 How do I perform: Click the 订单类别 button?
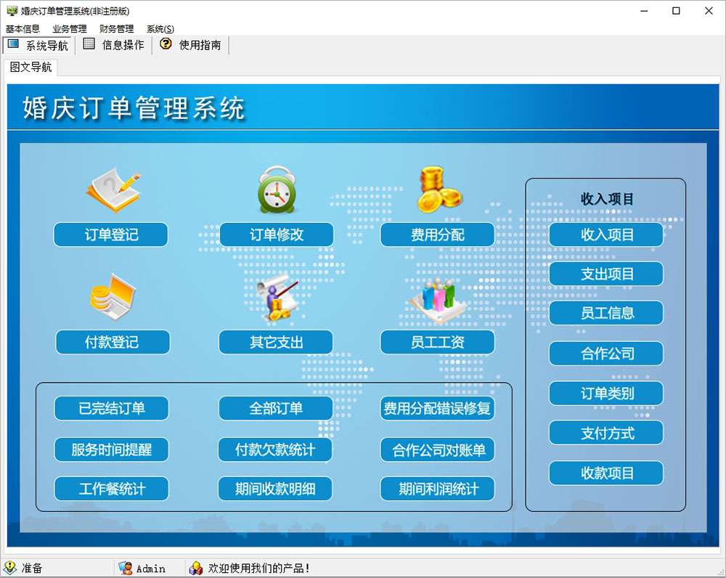click(606, 394)
